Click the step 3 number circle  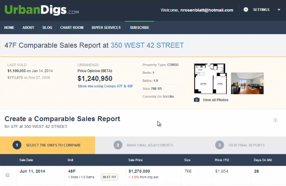[219, 145]
